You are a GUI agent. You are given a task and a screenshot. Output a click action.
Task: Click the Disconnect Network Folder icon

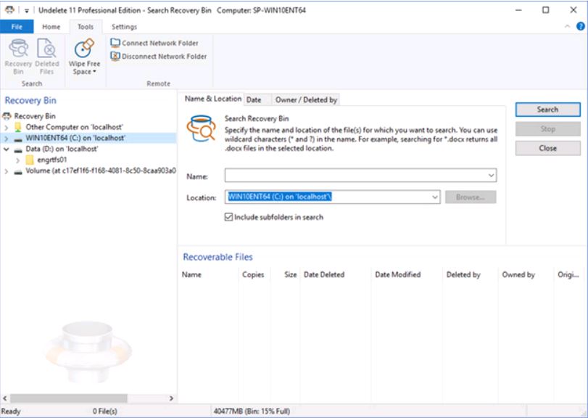(115, 57)
